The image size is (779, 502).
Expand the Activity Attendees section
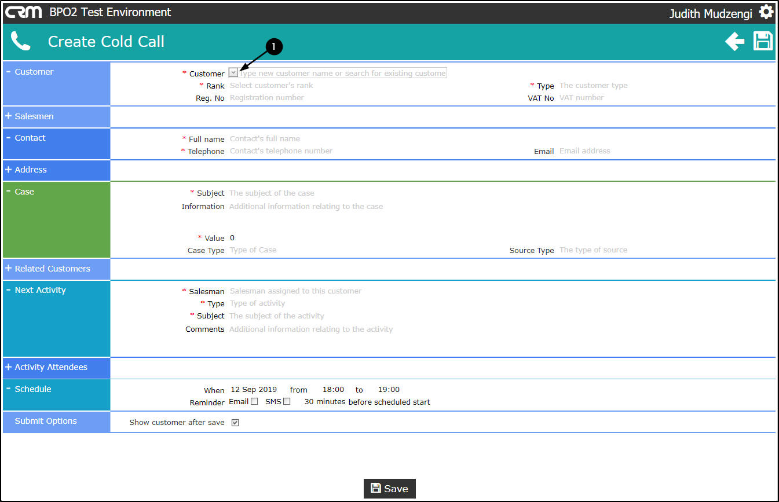click(x=9, y=367)
